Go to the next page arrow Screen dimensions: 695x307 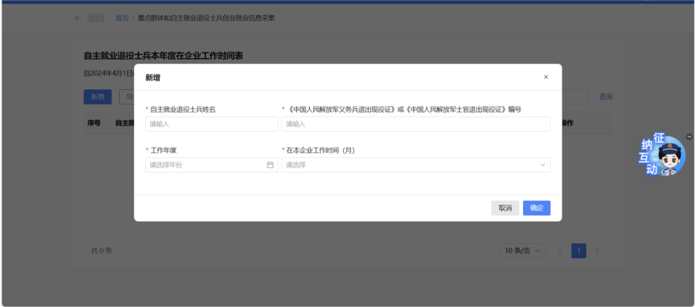[x=597, y=250]
